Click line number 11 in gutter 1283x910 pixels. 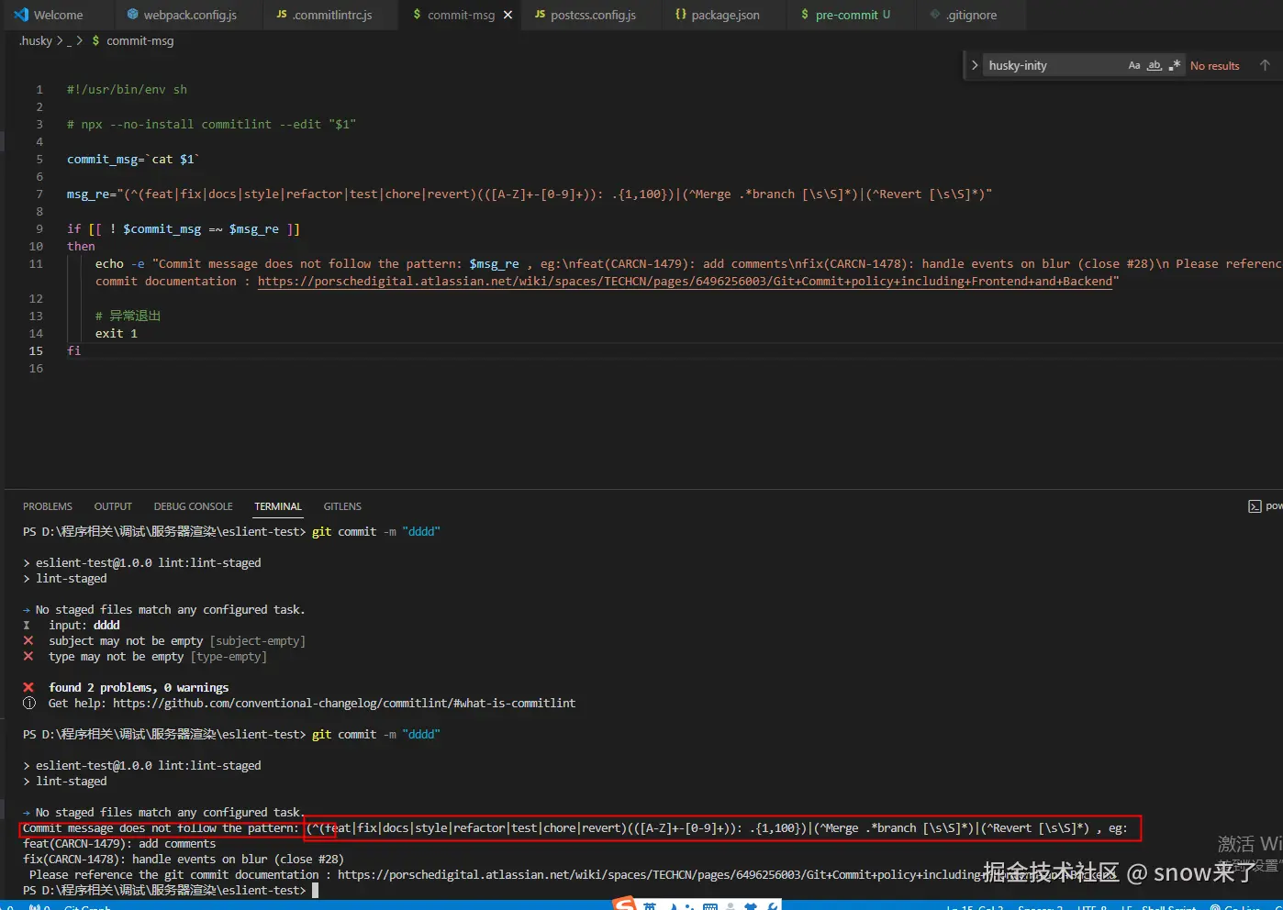click(36, 263)
